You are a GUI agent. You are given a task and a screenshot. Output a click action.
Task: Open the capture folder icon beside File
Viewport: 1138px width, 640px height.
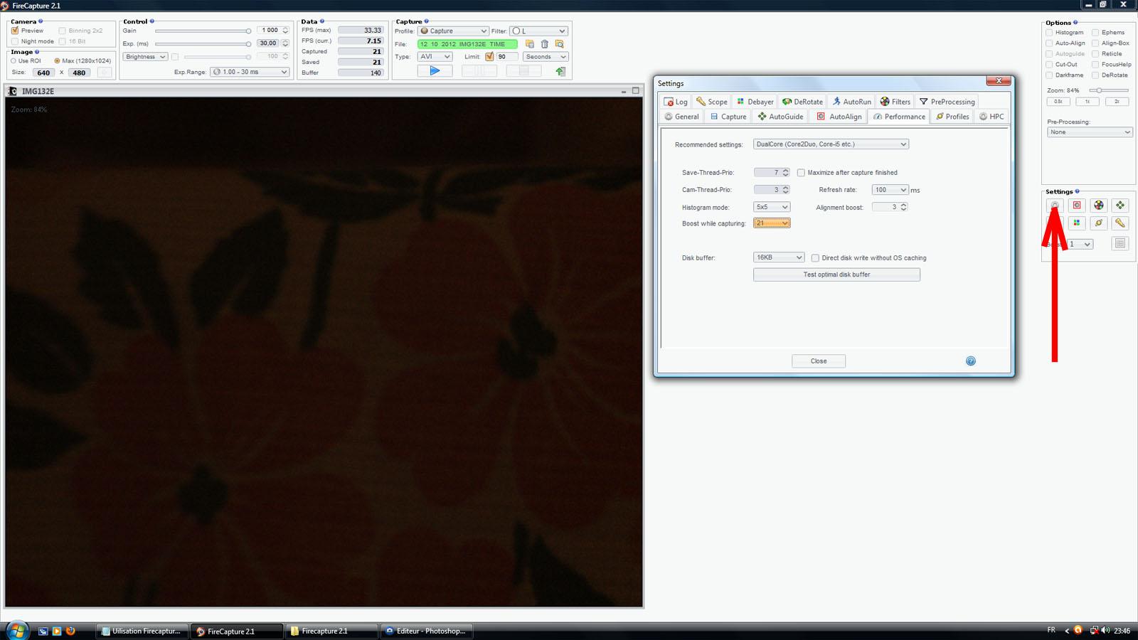[530, 44]
